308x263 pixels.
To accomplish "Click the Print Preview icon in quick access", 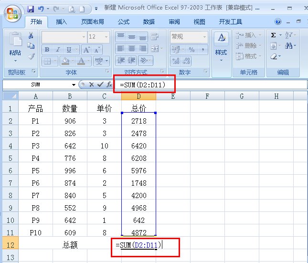I will pyautogui.click(x=72, y=9).
